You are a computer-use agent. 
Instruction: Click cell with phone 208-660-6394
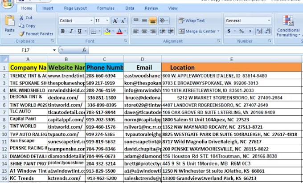click(x=104, y=76)
